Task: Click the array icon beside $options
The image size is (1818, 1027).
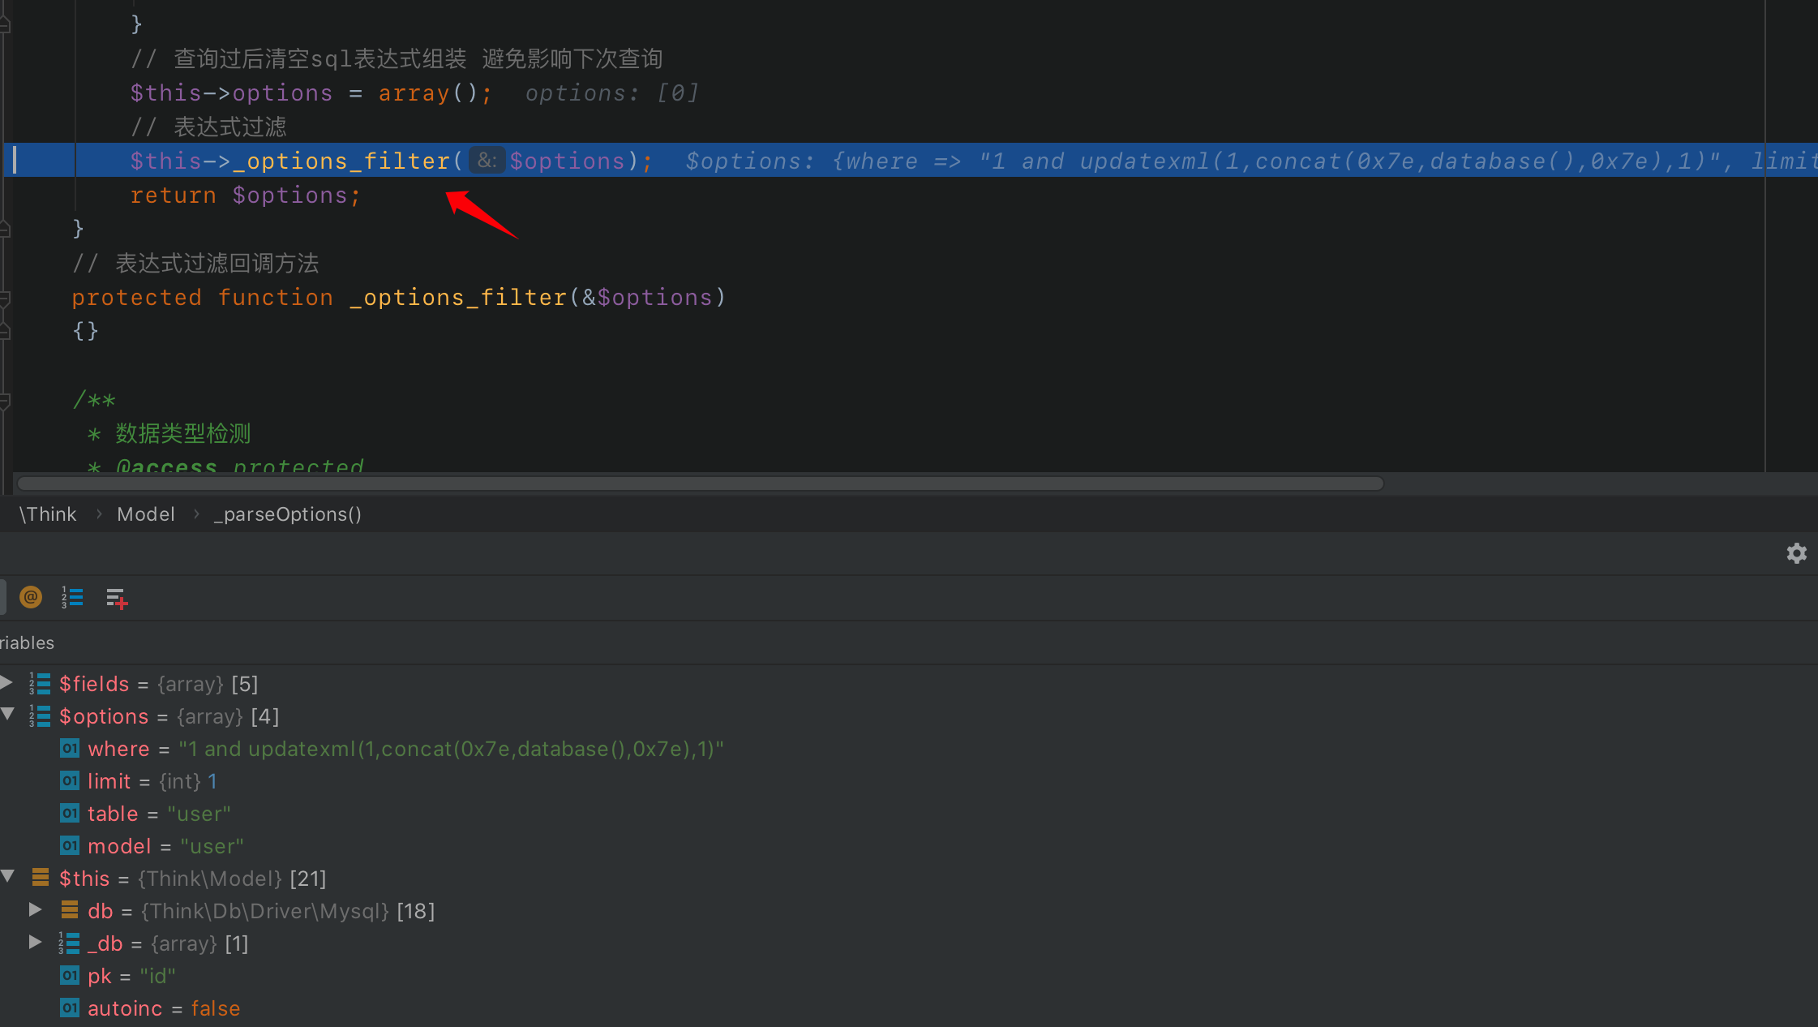Action: (41, 716)
